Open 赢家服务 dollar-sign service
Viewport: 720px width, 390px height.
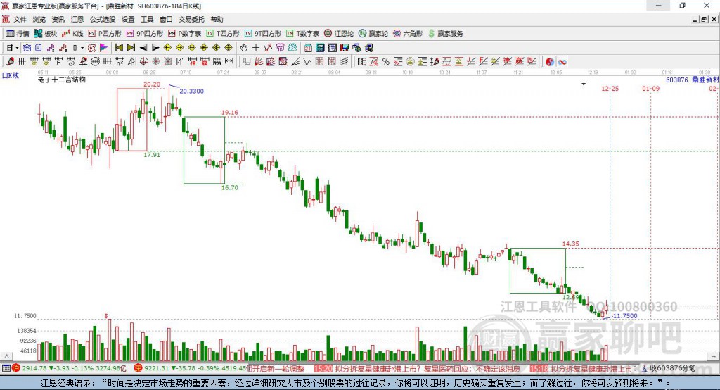[x=445, y=34]
